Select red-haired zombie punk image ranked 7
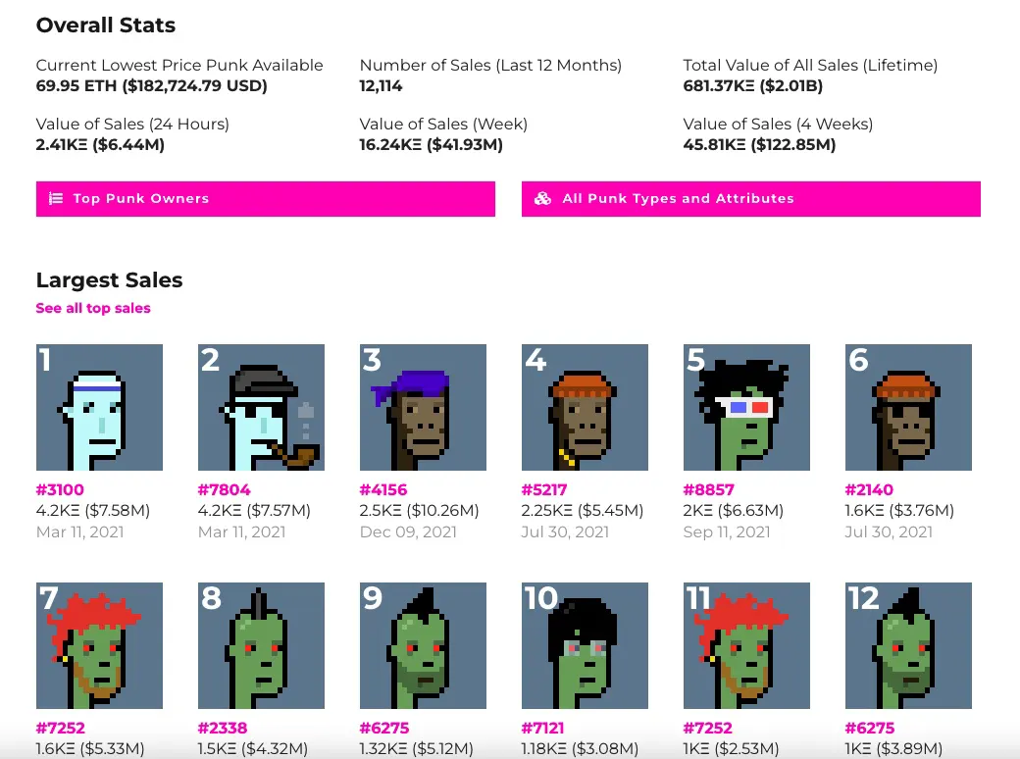Screen dimensions: 1020x759 pyautogui.click(x=99, y=645)
